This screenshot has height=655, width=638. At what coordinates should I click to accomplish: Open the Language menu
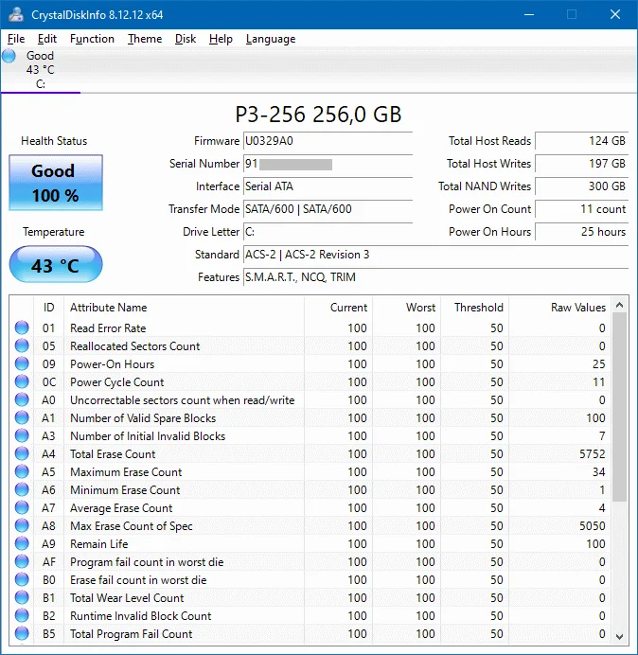(x=271, y=39)
